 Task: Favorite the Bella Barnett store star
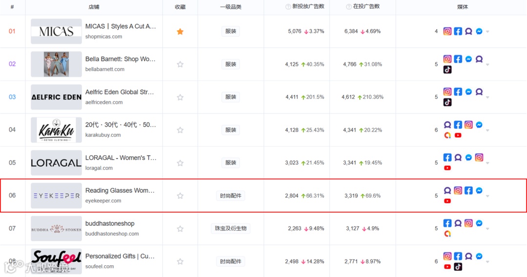[x=180, y=64]
